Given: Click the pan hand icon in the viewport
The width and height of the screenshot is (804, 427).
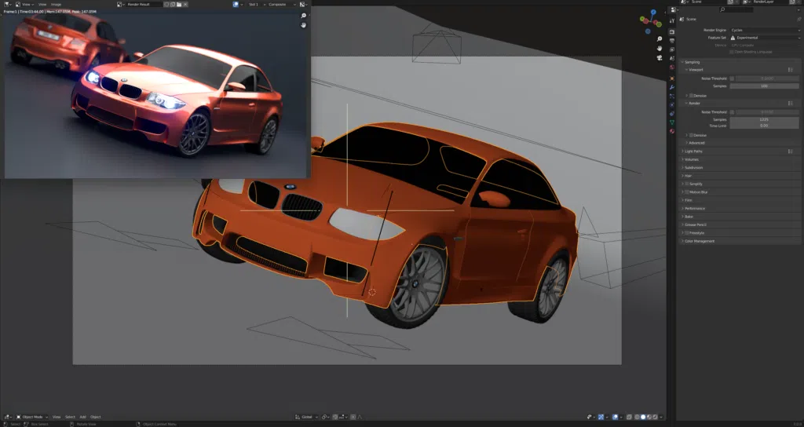Looking at the screenshot, I should click(660, 49).
